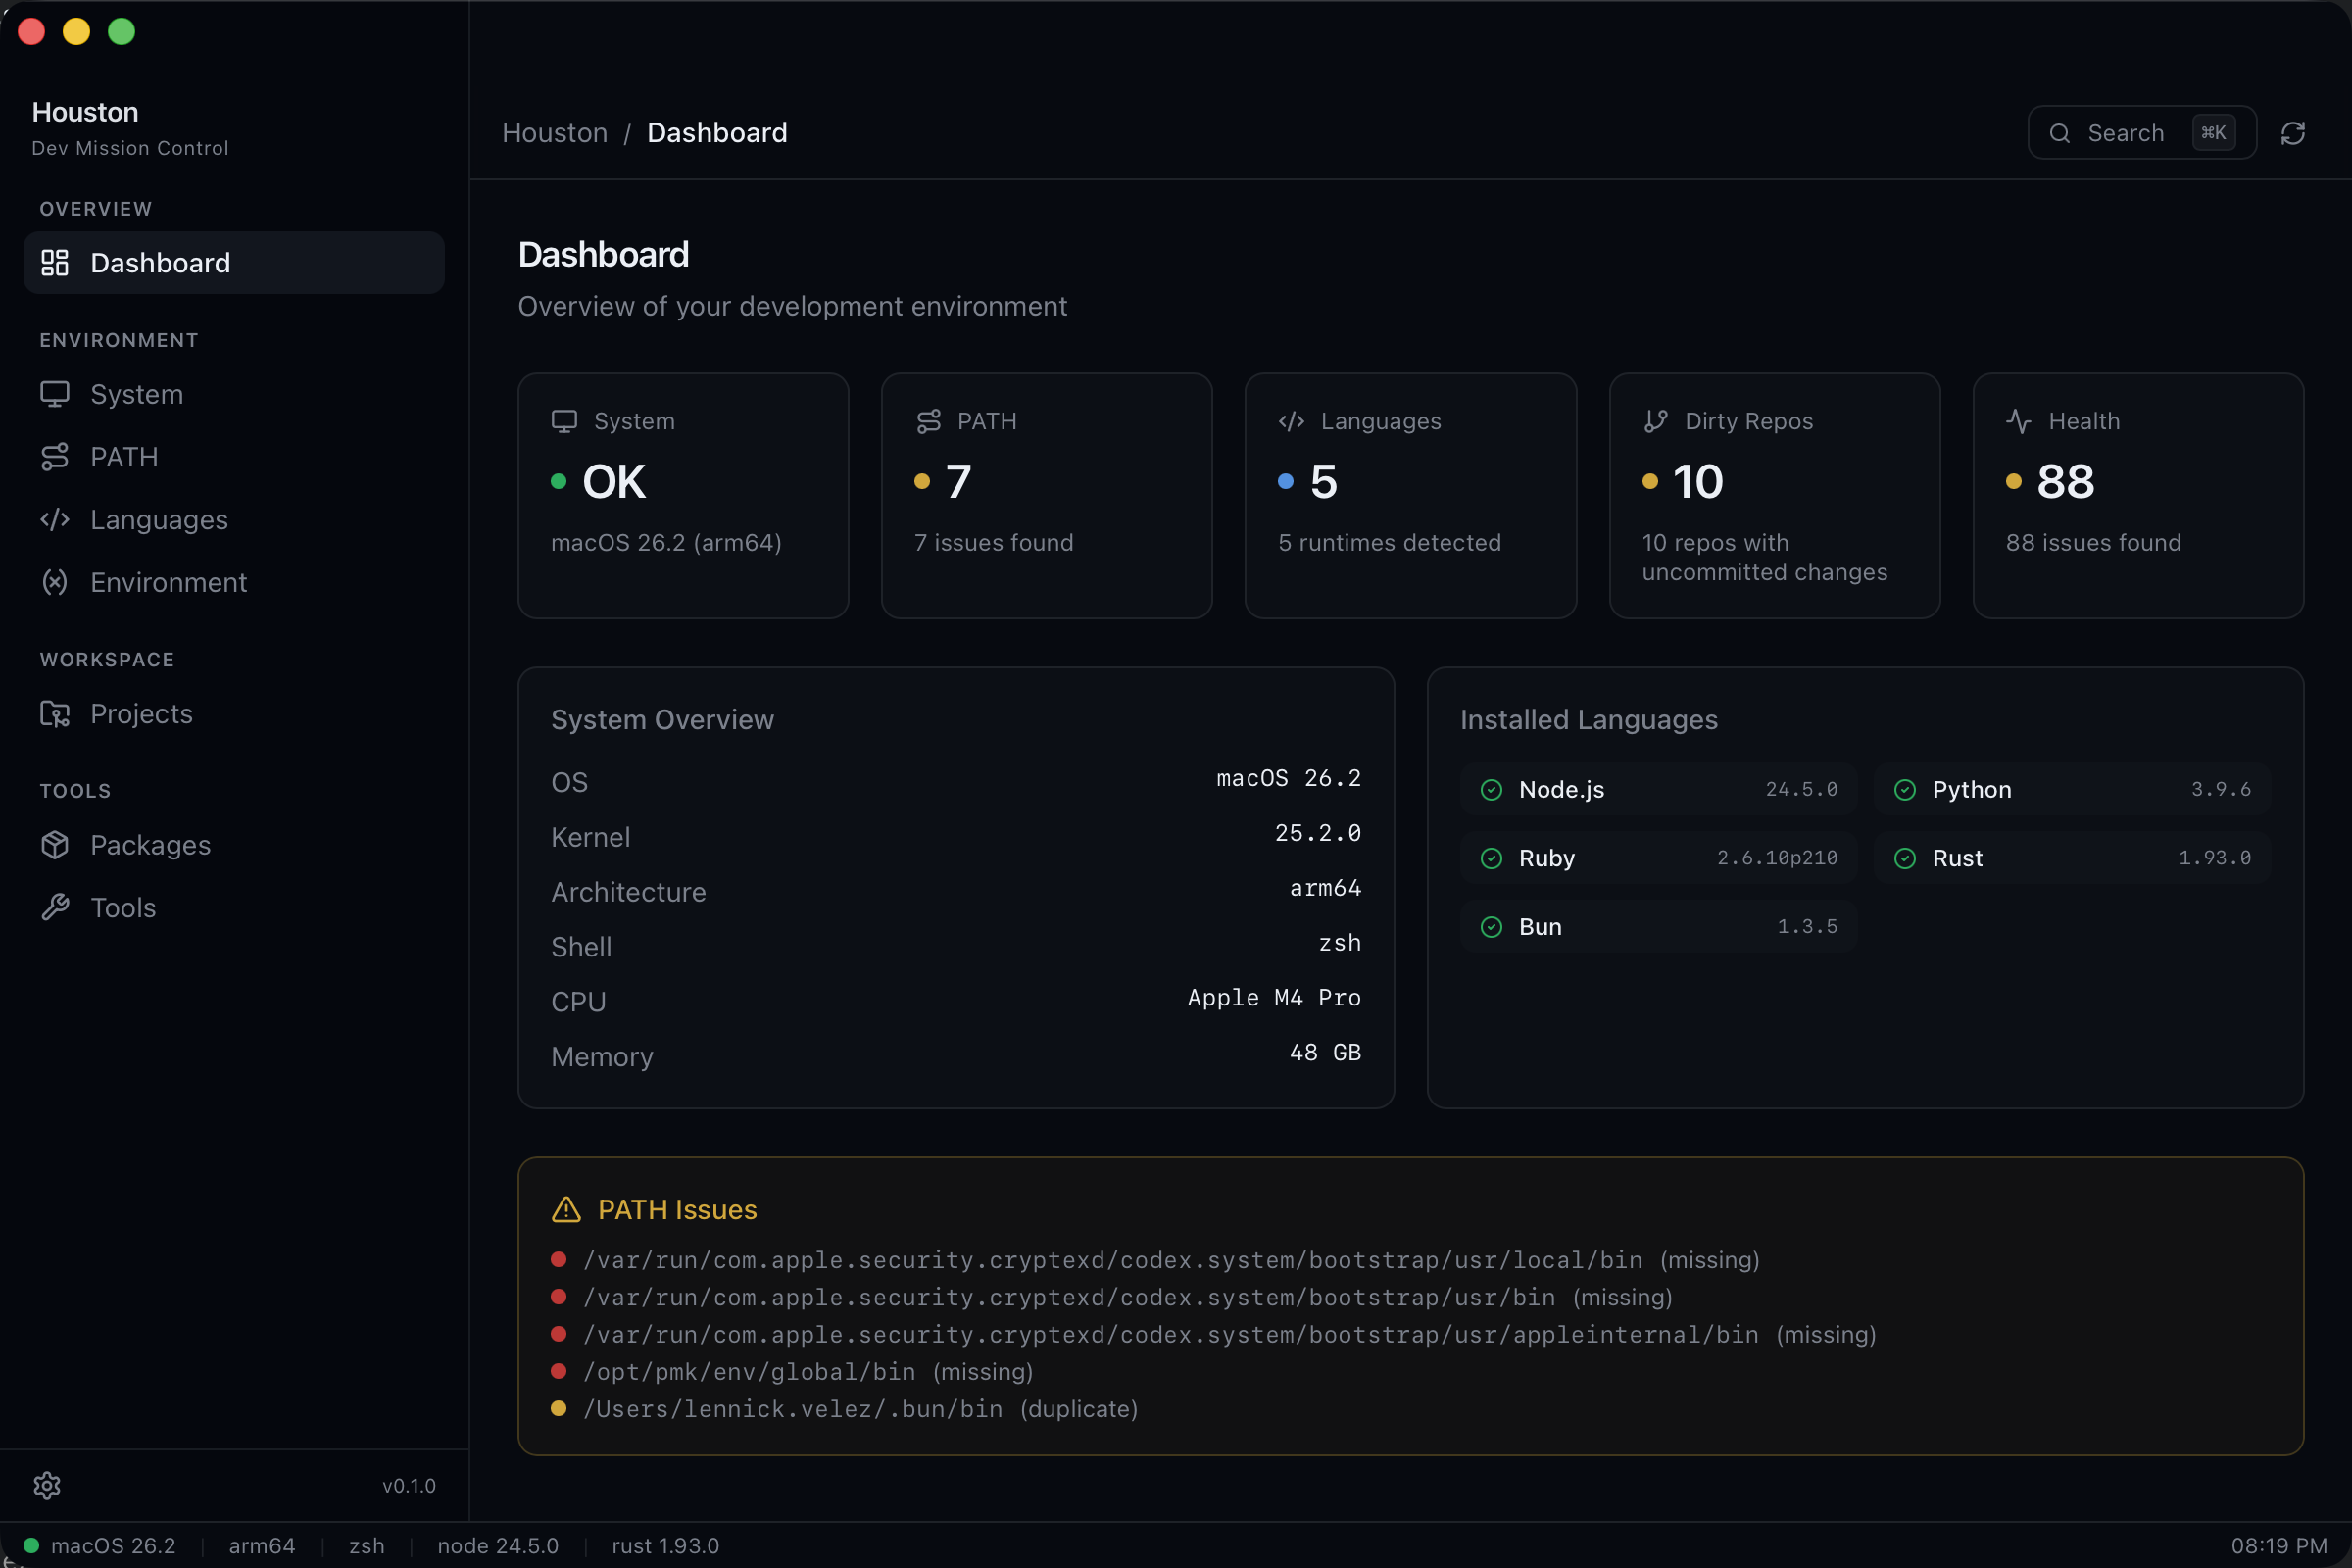Screen dimensions: 2352x1568
Task: Select Dashboard in the Overview sidebar
Action: pos(160,263)
